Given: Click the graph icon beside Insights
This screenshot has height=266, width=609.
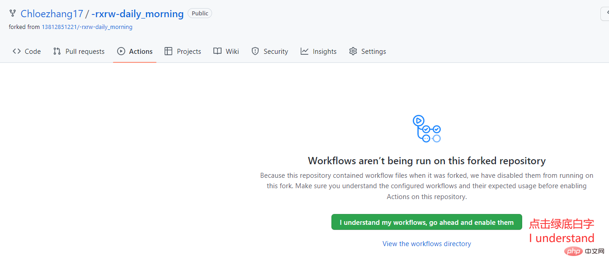Looking at the screenshot, I should [x=305, y=52].
